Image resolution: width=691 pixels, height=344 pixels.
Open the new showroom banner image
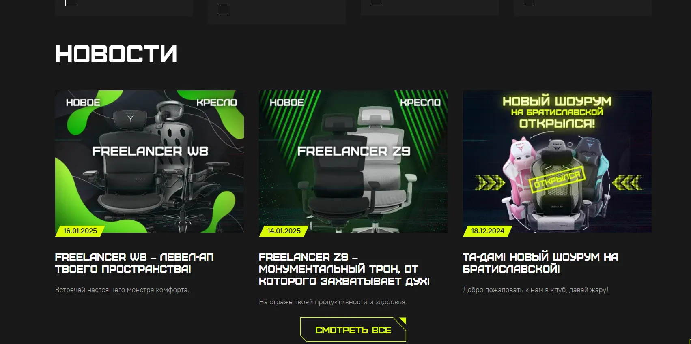point(557,161)
